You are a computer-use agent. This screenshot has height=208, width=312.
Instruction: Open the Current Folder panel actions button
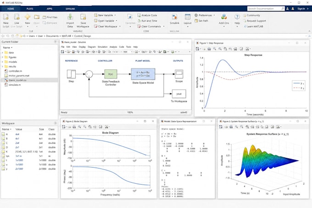(56, 42)
